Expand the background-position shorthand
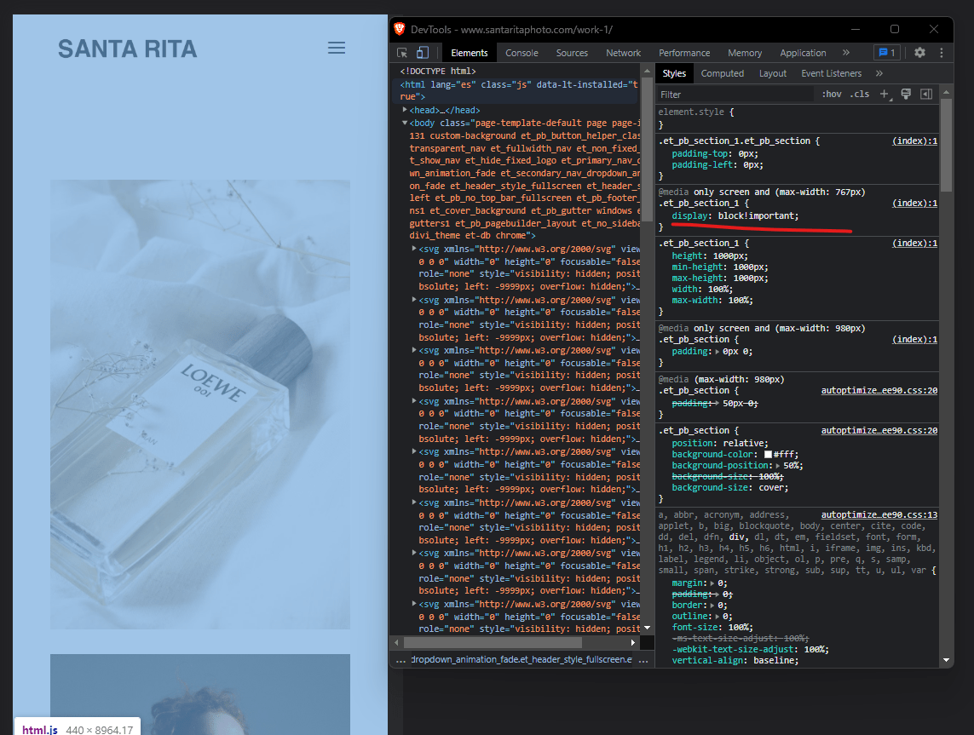Image resolution: width=974 pixels, height=735 pixels. coord(778,466)
